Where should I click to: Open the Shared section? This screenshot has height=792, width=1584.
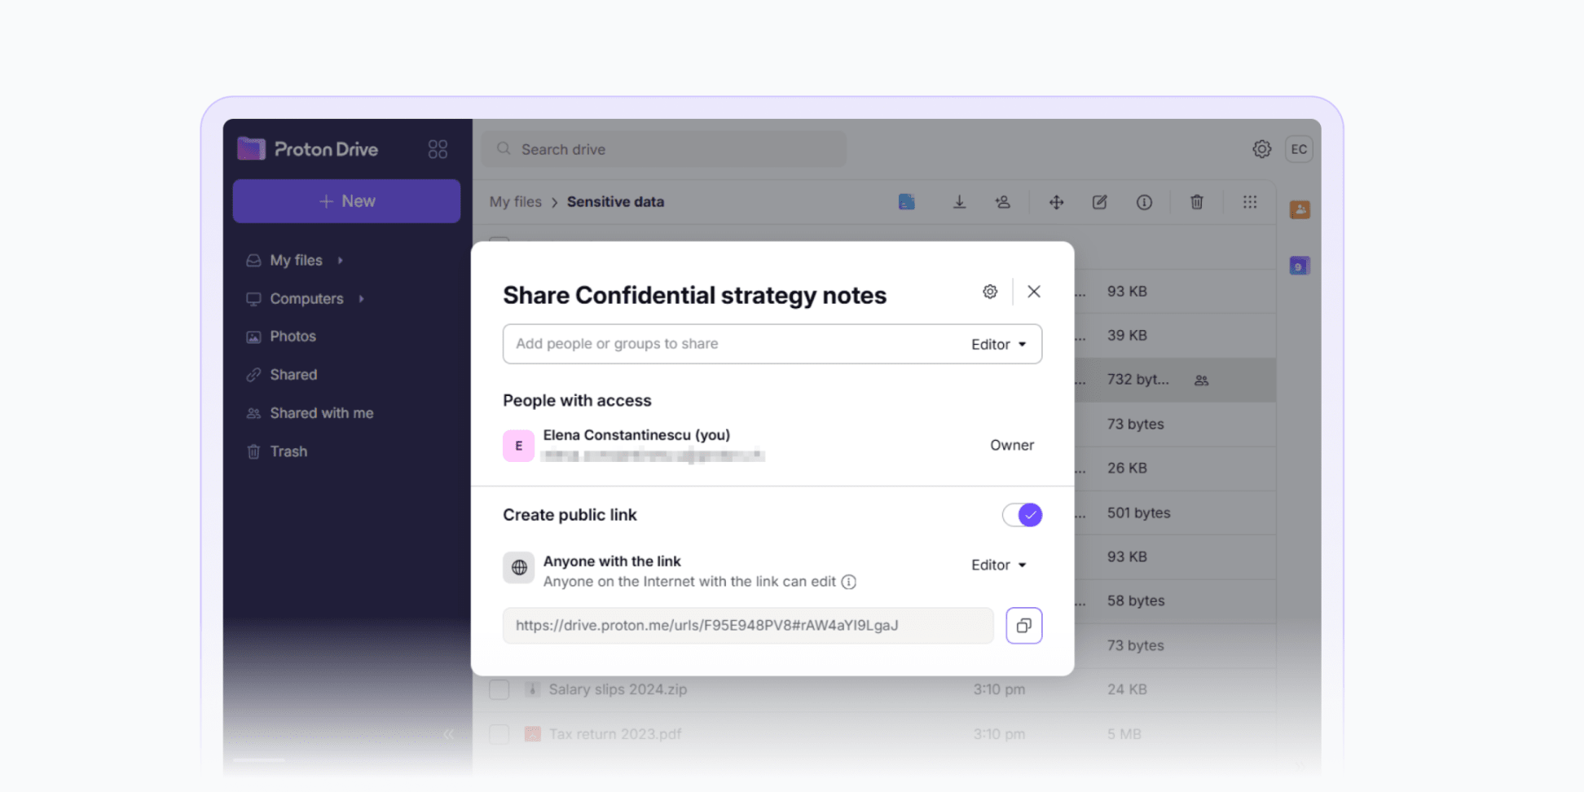[x=293, y=375]
